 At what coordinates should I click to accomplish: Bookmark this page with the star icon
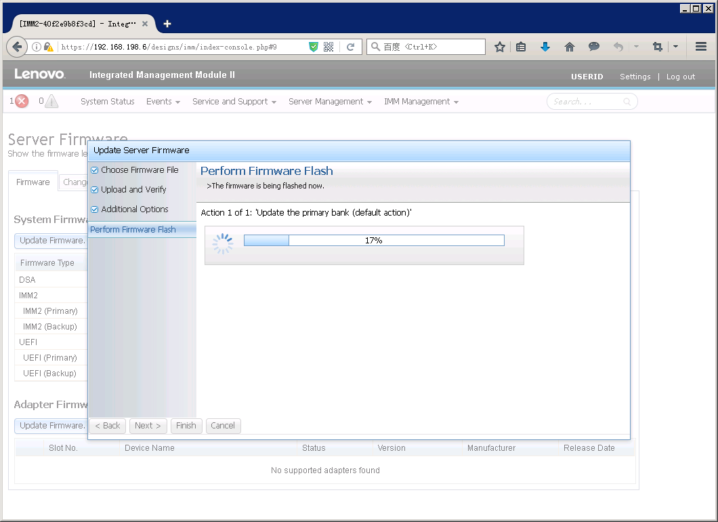coord(500,47)
